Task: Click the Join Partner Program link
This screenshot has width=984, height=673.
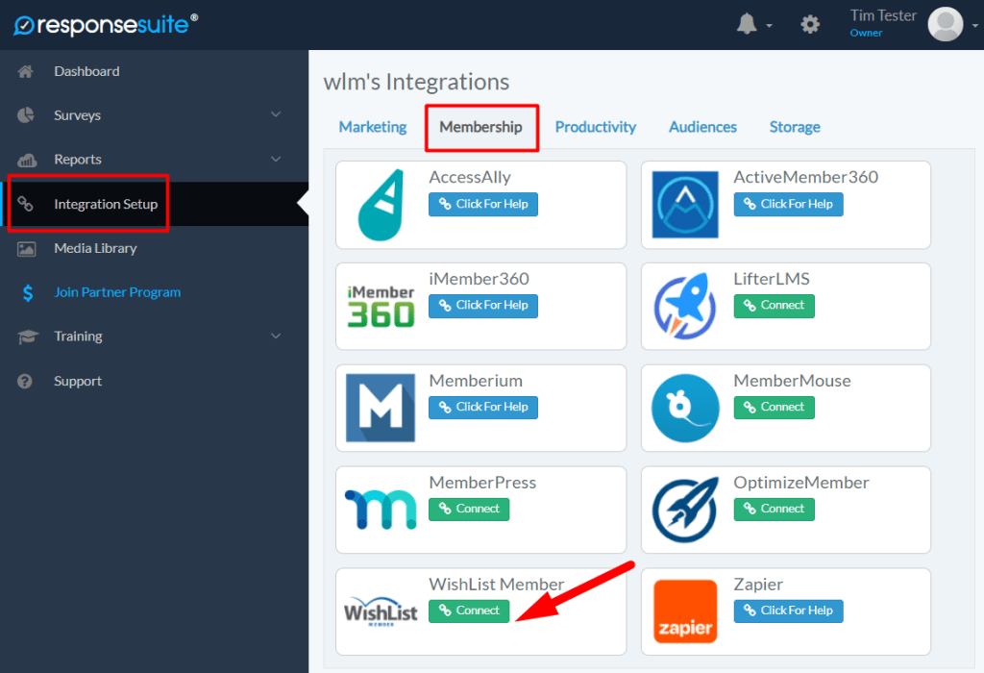Action: 117,292
